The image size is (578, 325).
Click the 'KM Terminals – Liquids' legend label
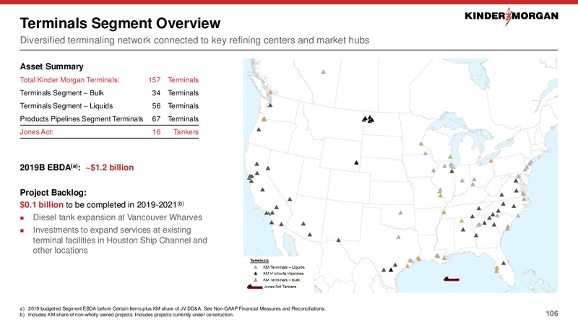click(x=284, y=267)
